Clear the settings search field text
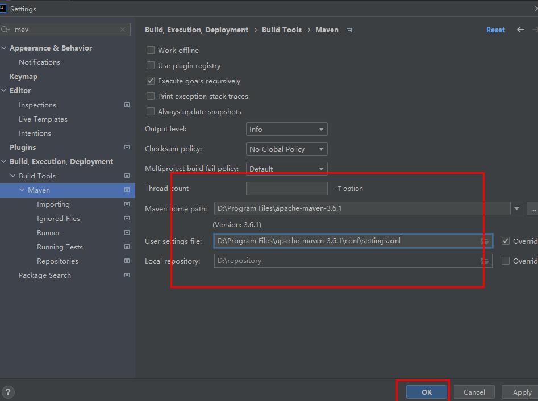The image size is (538, 401). coord(123,30)
